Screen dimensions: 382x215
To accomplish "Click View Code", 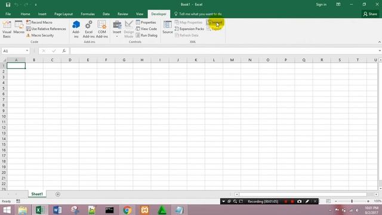I will click(x=146, y=29).
